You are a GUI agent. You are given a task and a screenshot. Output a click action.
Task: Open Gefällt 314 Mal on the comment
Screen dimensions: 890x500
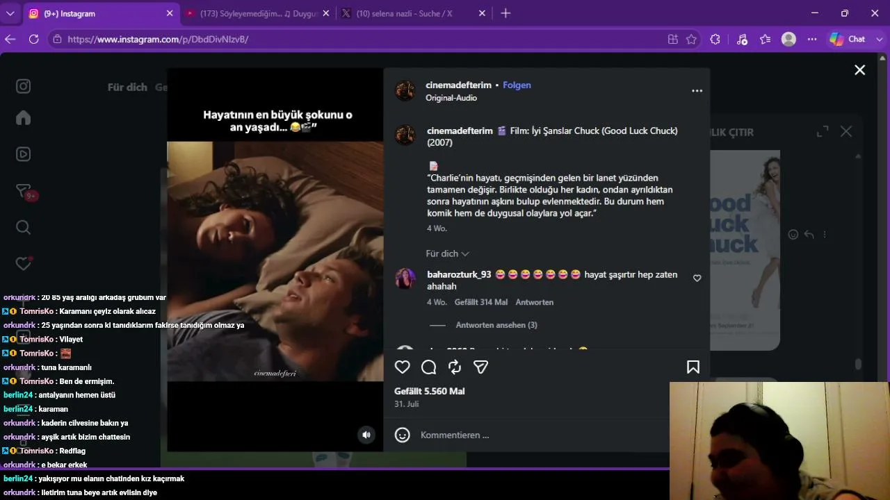pyautogui.click(x=481, y=302)
